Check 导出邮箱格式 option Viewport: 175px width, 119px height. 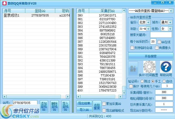click(104, 110)
